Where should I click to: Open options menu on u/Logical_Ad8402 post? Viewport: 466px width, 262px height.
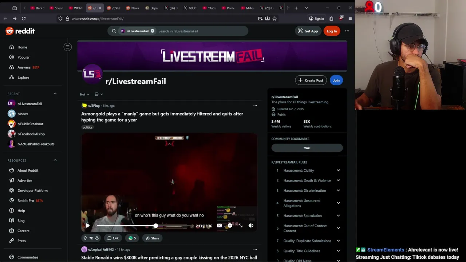click(255, 249)
